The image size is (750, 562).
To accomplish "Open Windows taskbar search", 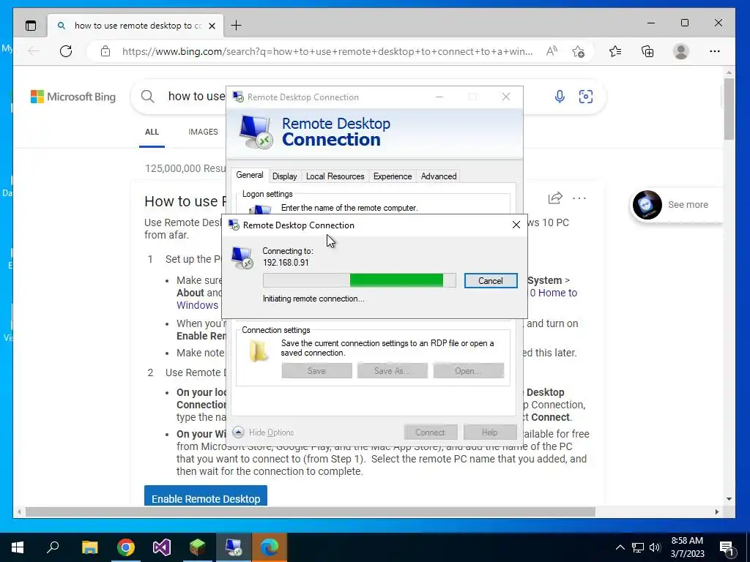I will click(x=53, y=547).
